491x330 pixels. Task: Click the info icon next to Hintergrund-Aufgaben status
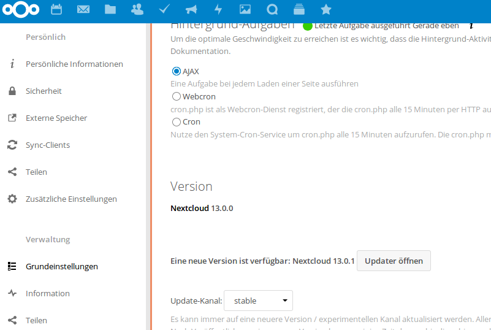coord(471,25)
